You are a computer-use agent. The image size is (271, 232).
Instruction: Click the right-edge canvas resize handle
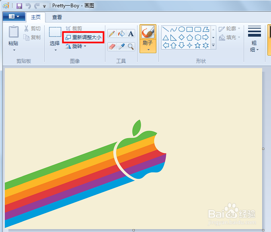[x=263, y=149]
